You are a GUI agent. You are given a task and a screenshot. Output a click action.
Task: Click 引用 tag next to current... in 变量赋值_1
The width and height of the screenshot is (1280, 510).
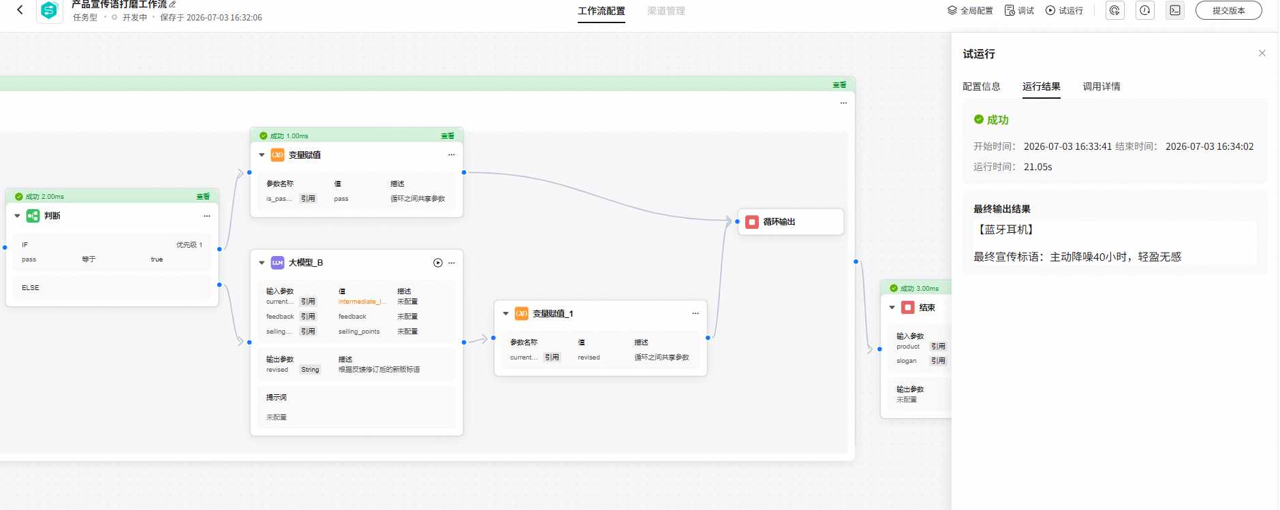point(552,357)
